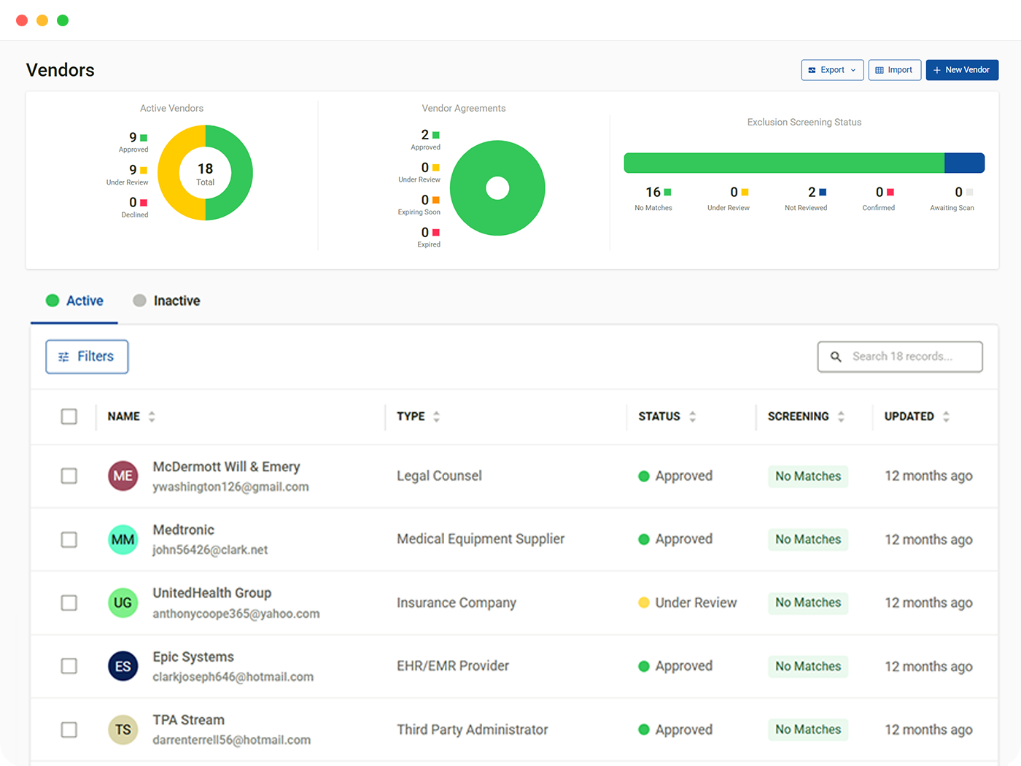1021x766 pixels.
Task: Click the MM avatar icon for Medtronic
Action: coord(123,540)
